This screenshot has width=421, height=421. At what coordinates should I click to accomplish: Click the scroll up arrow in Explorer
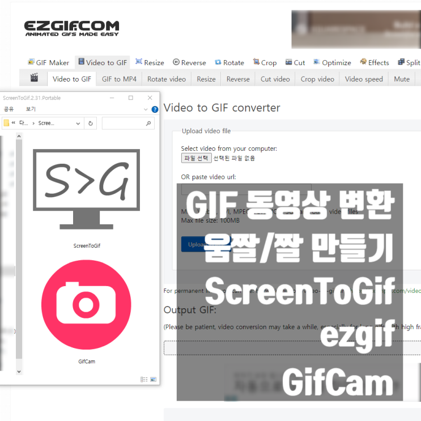[19, 136]
